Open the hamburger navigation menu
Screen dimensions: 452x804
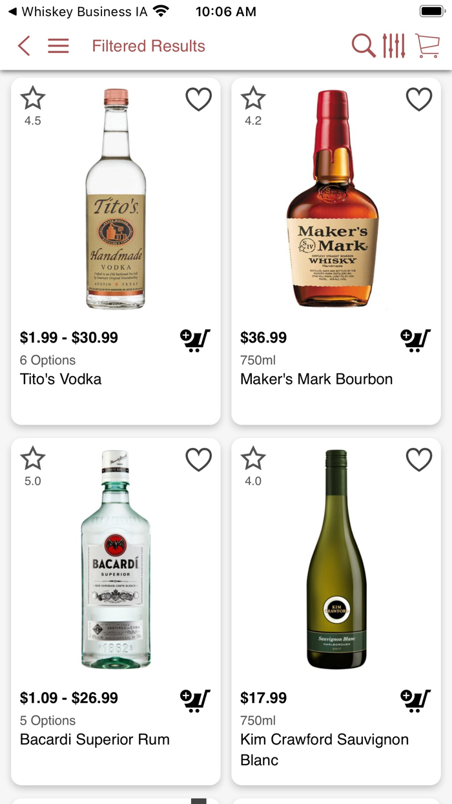click(58, 46)
